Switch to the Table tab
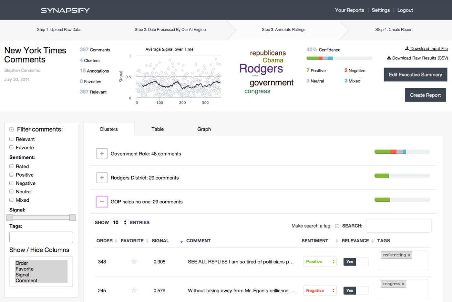452x302 pixels. click(158, 129)
